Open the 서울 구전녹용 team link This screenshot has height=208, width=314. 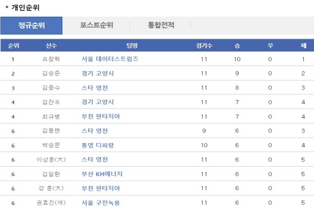(100, 202)
